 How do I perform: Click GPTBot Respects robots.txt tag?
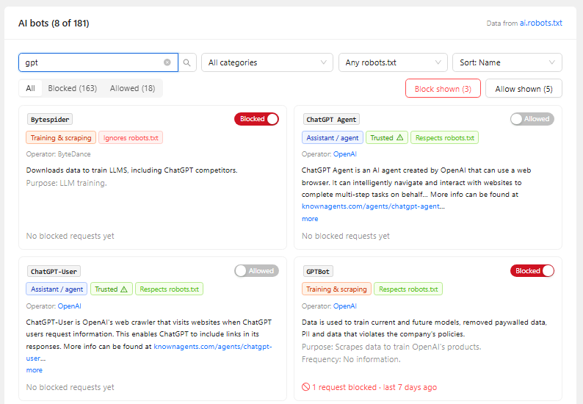click(408, 289)
